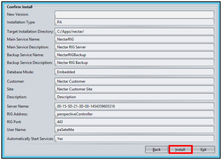Select the 'Installation Type:' label
This screenshot has height=160, width=222.
click(21, 22)
